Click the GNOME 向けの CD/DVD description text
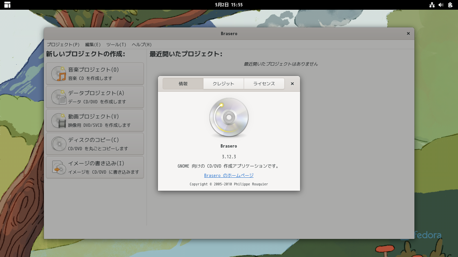 coord(229,166)
